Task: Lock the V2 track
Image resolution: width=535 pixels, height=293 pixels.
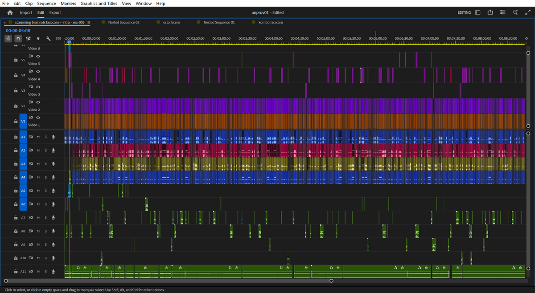Action: (16, 106)
